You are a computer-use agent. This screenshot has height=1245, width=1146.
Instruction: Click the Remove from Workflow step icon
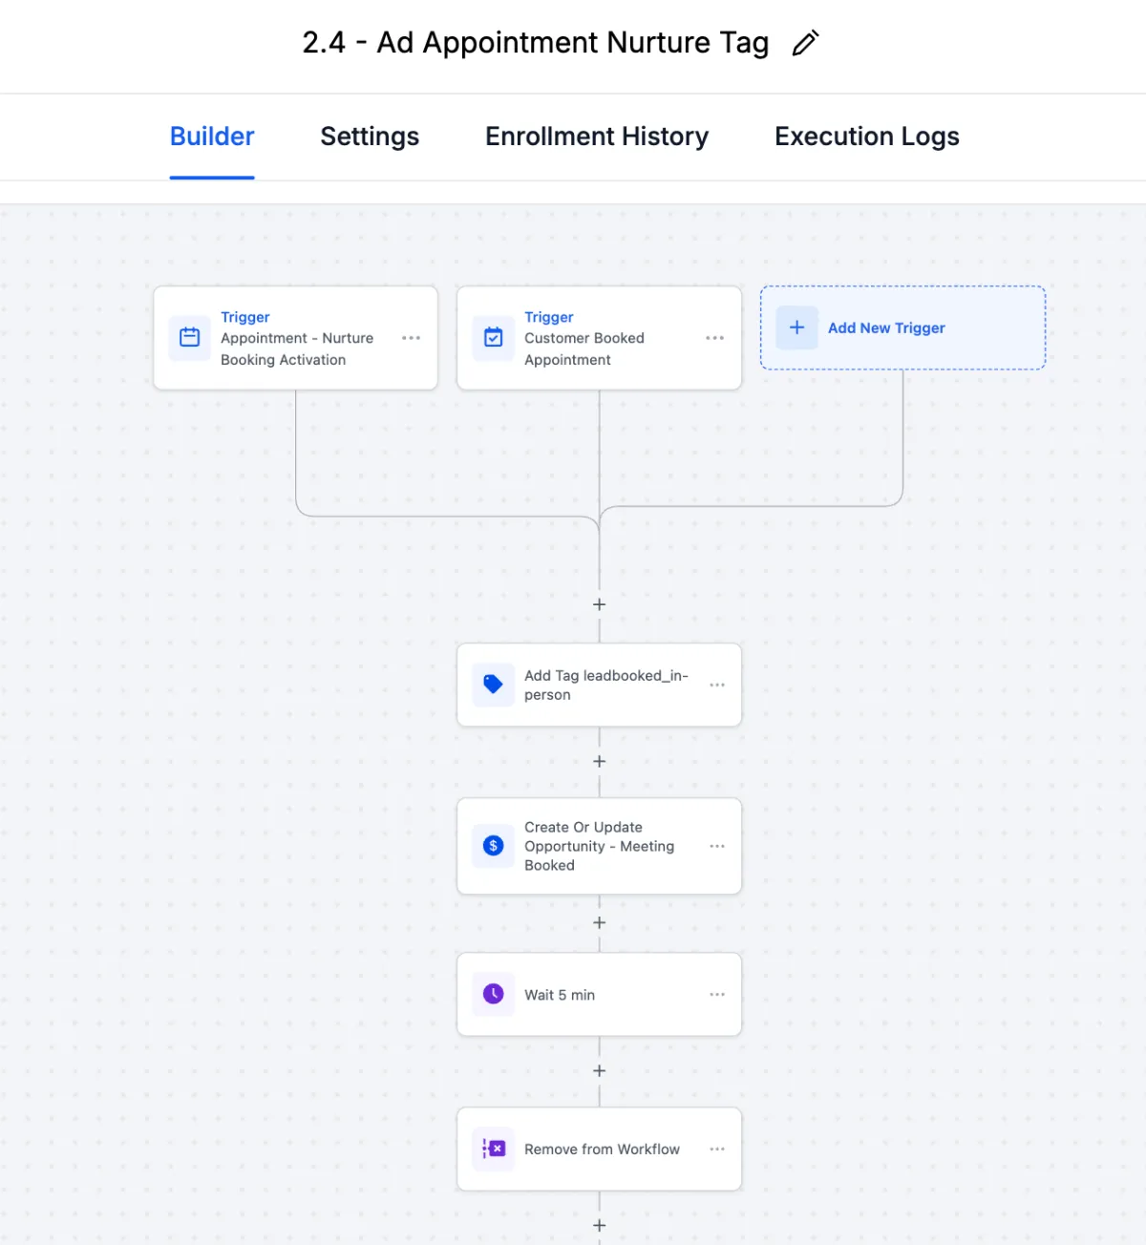coord(494,1149)
